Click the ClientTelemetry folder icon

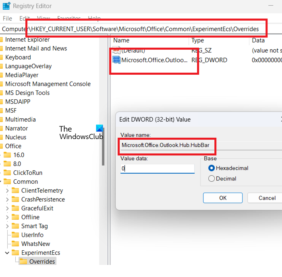click(x=15, y=190)
